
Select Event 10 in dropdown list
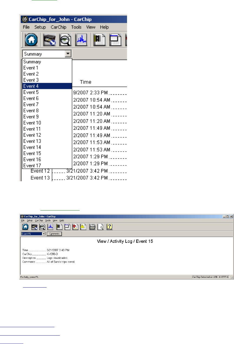click(x=47, y=123)
